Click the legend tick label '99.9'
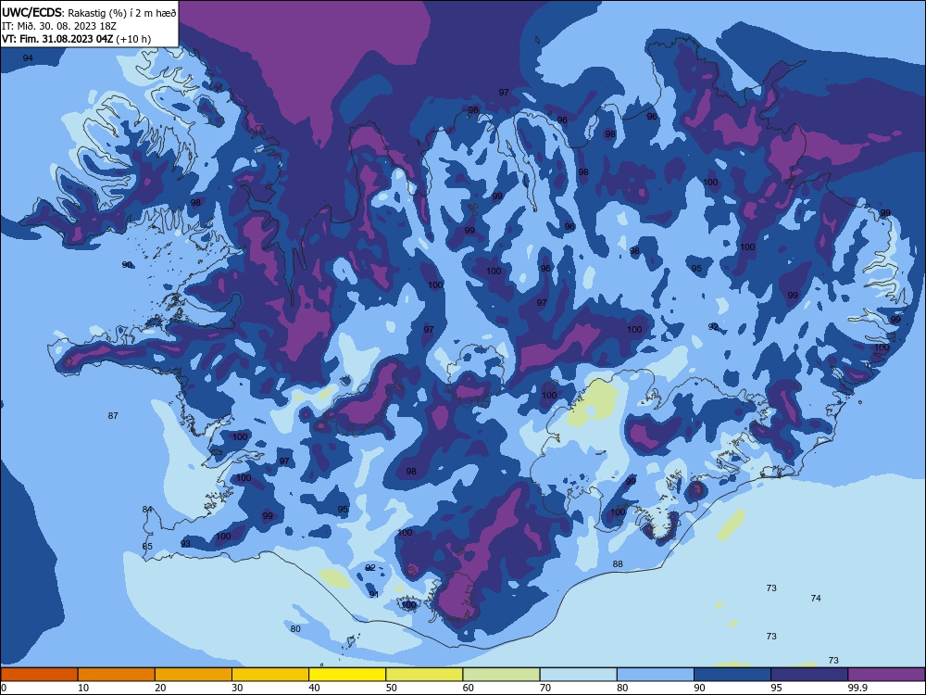Viewport: 926px width, 695px height. point(857,688)
